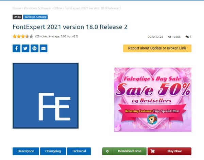
Task: Share the page on Twitter
Action: [26, 48]
